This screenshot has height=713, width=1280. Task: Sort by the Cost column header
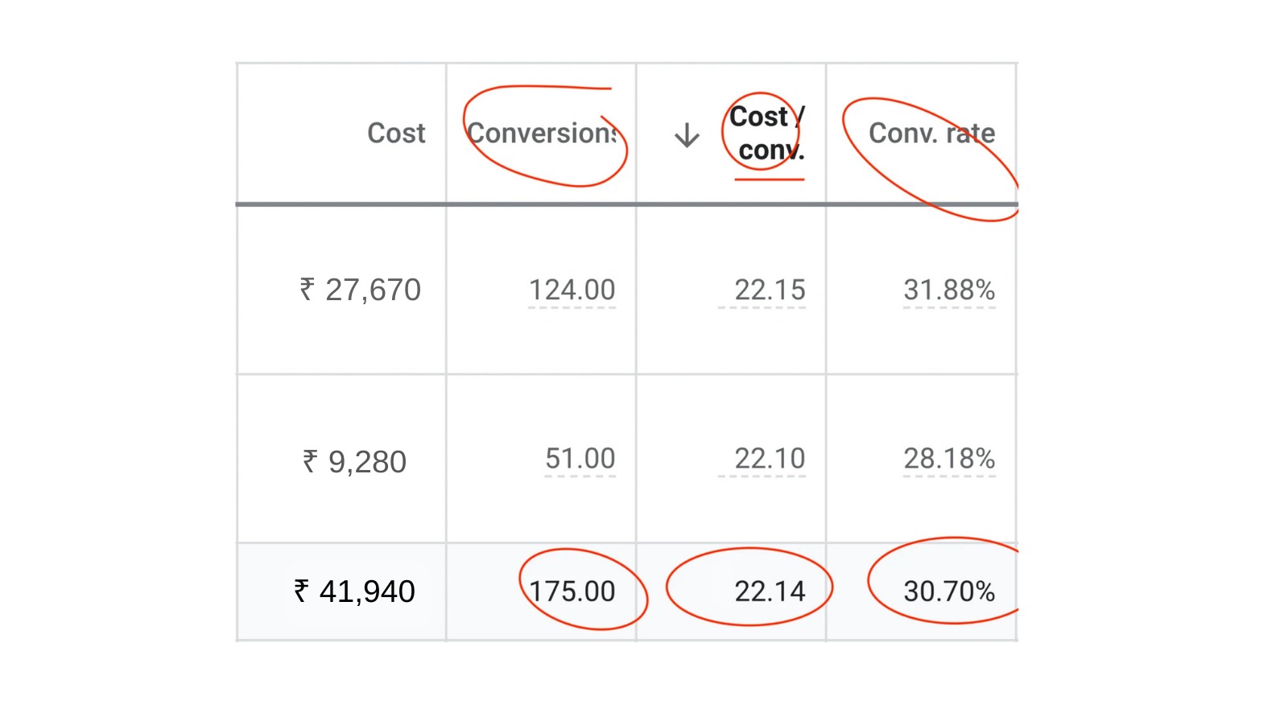396,133
